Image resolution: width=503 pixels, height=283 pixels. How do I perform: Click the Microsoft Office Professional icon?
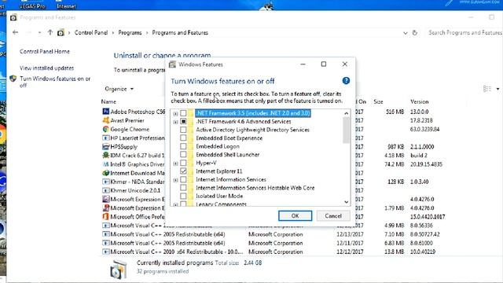pos(105,217)
